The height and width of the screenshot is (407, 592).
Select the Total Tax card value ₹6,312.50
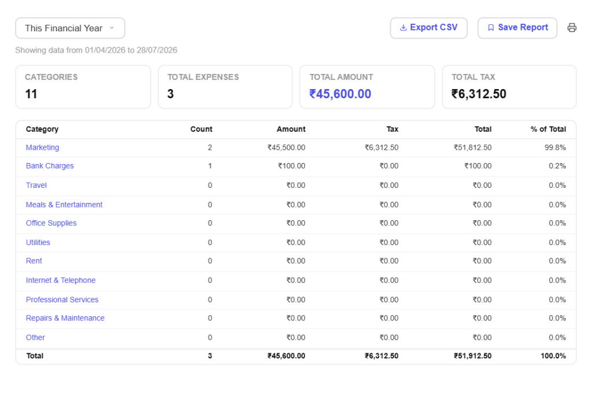tap(479, 94)
